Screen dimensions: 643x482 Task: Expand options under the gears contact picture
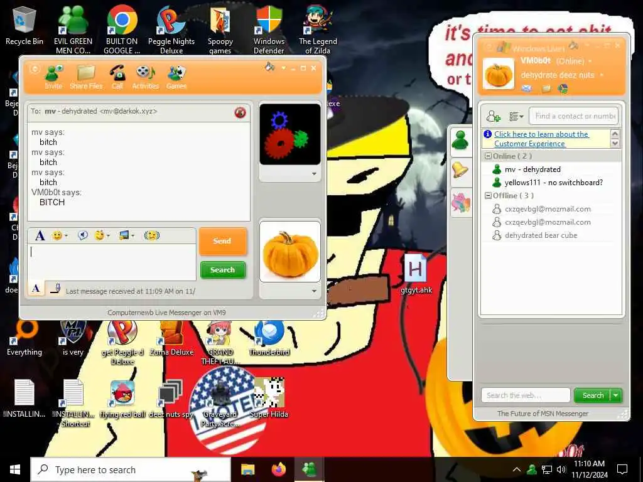click(314, 174)
